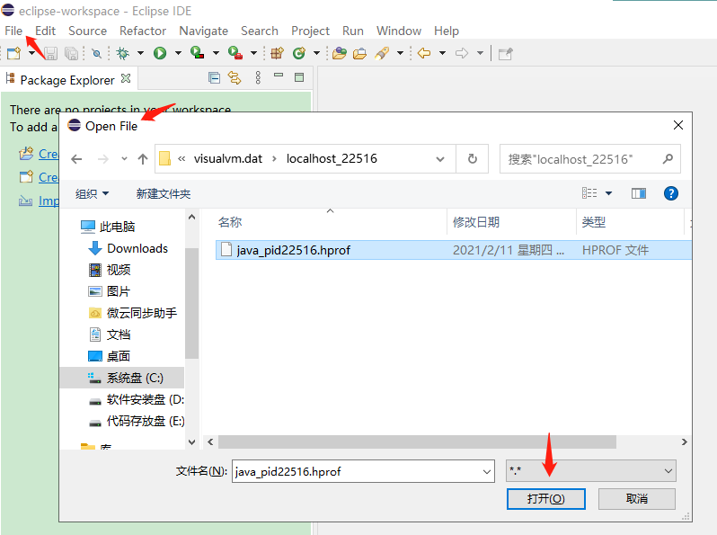Open the Package Explorer view menu
Screen dimensions: 717x535
click(258, 78)
